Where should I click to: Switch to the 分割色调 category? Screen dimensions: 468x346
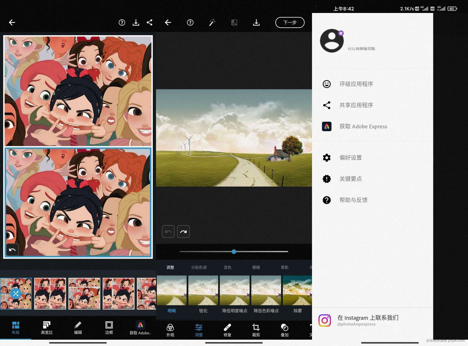[x=199, y=267]
